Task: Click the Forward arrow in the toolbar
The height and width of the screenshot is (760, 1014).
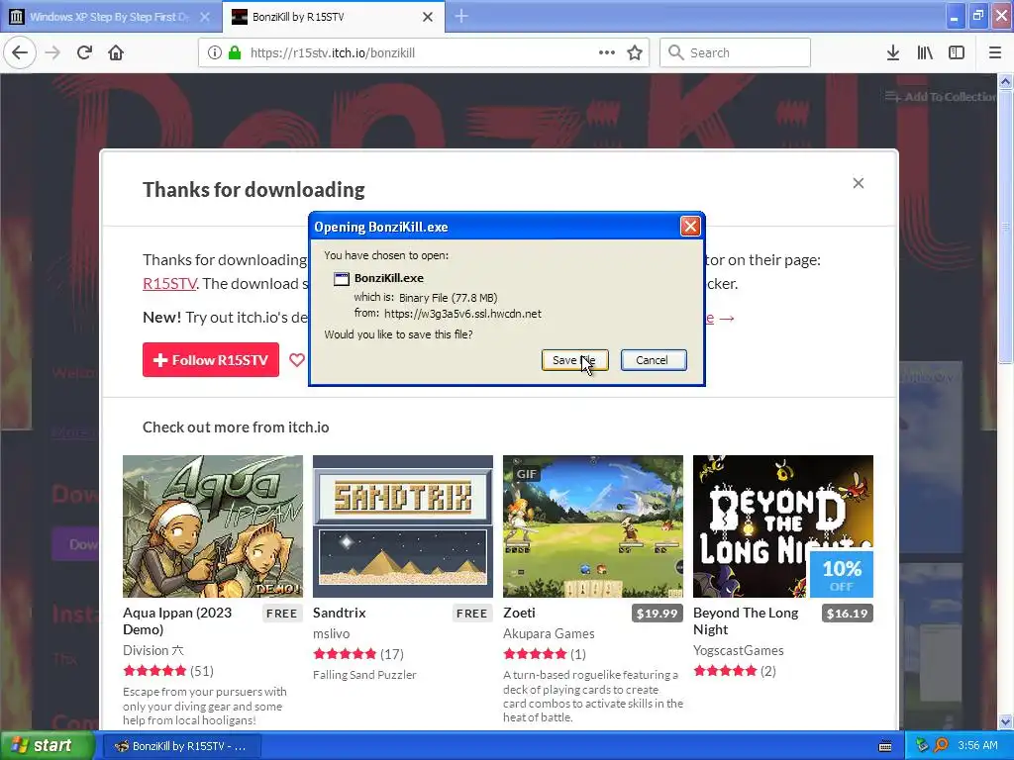Action: point(53,53)
